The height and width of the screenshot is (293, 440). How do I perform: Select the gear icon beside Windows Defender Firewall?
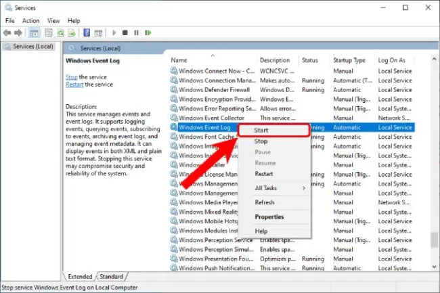click(174, 89)
